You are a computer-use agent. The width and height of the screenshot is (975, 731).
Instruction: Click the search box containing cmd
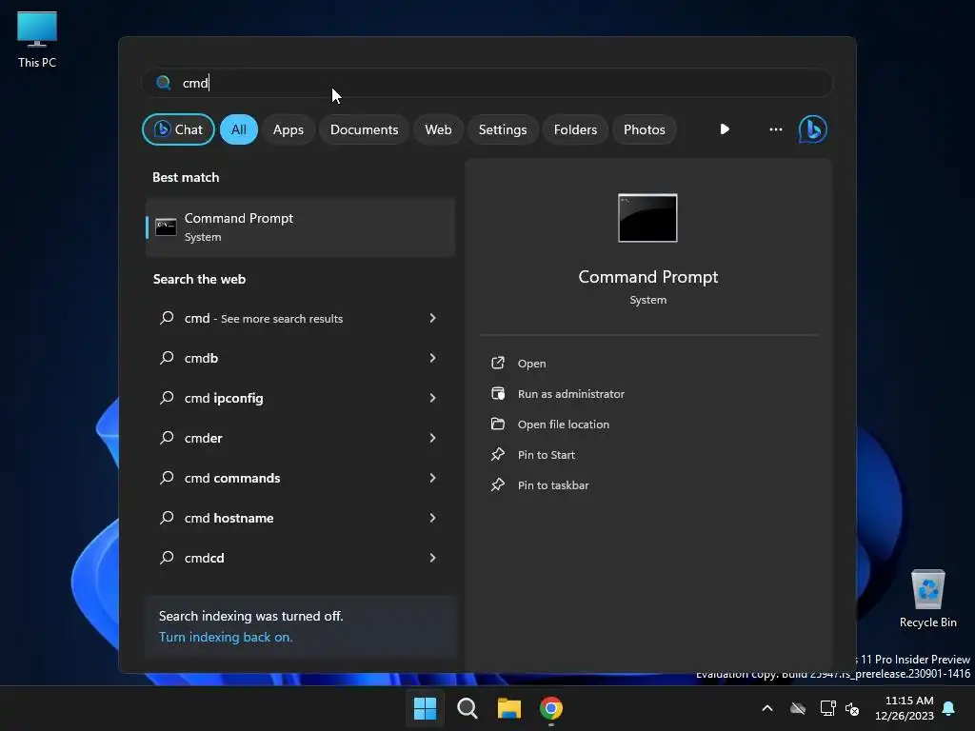(487, 83)
